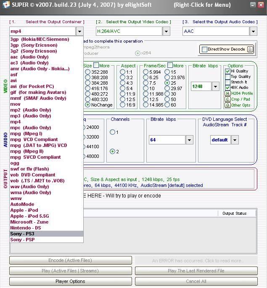Click the ERROR has occurred message
The width and height of the screenshot is (267, 288).
(196, 261)
